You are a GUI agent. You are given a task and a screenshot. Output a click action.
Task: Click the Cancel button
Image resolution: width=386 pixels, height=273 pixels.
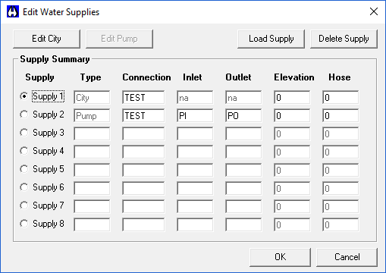coord(347,257)
